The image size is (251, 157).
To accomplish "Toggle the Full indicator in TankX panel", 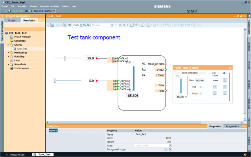I will pyautogui.click(x=201, y=87).
